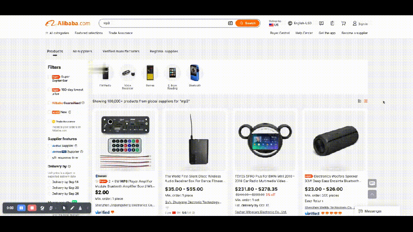Viewport: 413px width, 232px height.
Task: Open the messages chat icon in header
Action: click(x=321, y=23)
